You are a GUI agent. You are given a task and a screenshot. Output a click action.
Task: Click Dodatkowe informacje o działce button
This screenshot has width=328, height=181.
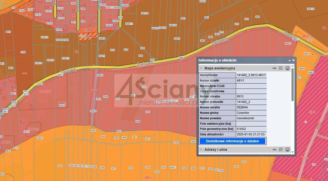click(232, 141)
